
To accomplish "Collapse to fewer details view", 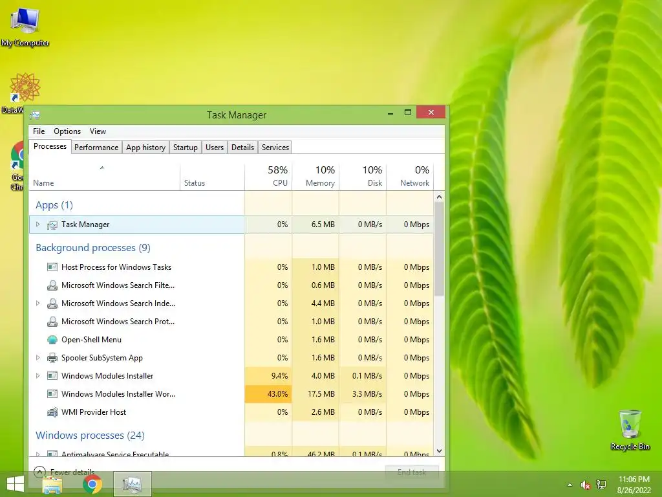I will pos(64,472).
